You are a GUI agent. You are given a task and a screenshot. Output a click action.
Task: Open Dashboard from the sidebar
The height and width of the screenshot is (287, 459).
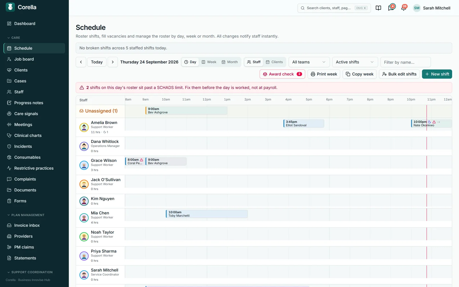coord(34,24)
